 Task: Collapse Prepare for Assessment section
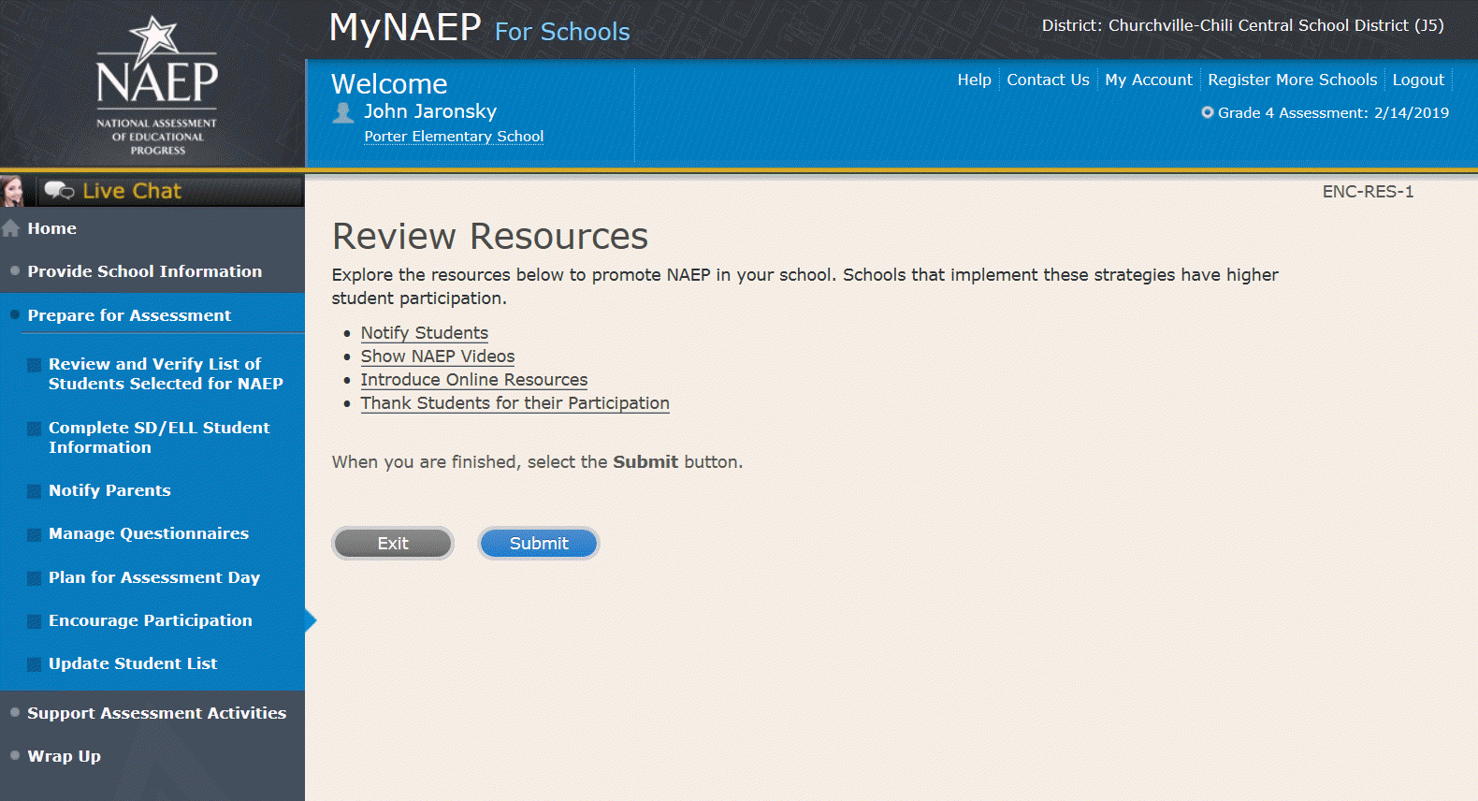(x=129, y=315)
